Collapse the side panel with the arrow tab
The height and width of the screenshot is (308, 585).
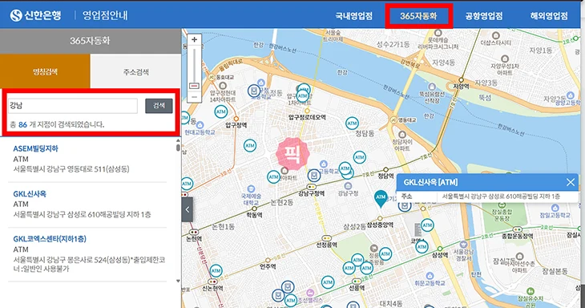click(x=188, y=209)
